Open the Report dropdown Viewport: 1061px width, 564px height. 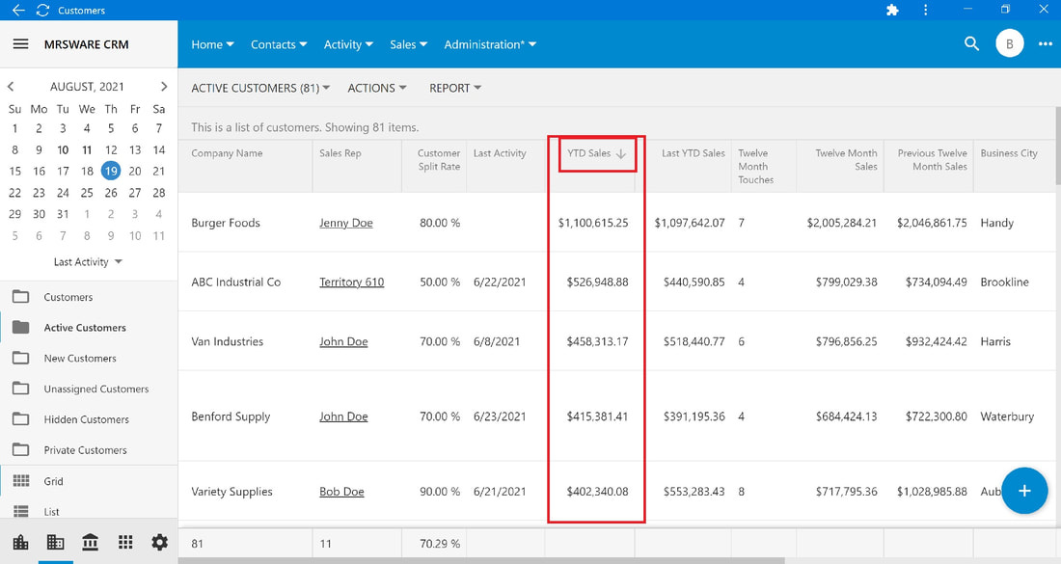(x=454, y=88)
